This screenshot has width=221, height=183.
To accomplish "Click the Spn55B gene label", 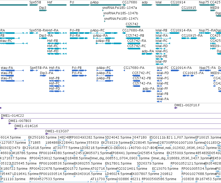I will [x=35, y=2].
